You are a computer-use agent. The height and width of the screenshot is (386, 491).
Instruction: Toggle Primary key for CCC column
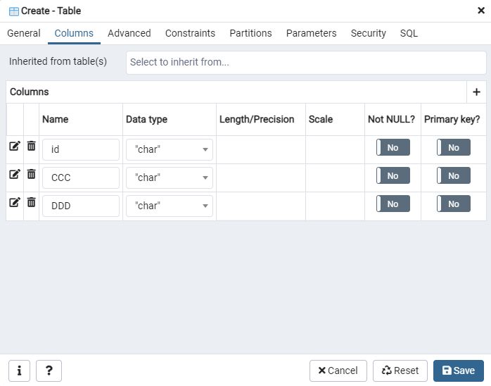(454, 175)
